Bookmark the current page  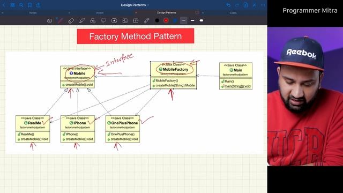pos(30,5)
